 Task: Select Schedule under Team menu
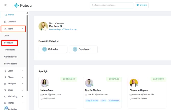9,43
